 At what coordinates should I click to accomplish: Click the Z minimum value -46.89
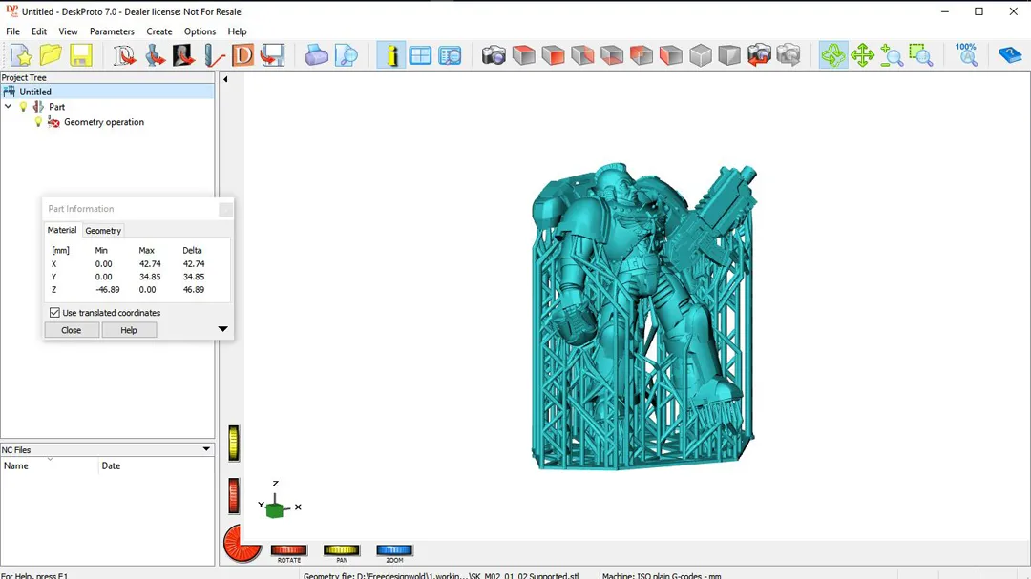point(107,290)
